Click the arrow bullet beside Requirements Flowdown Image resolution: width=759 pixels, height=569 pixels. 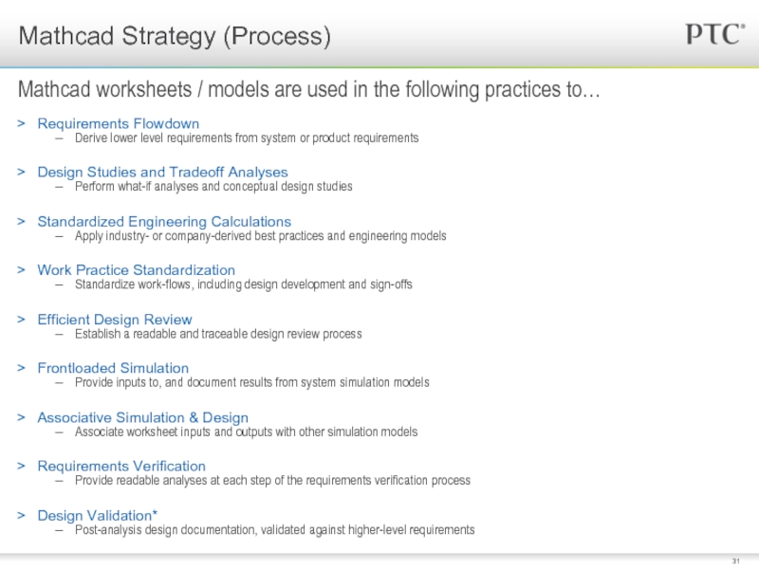point(21,124)
